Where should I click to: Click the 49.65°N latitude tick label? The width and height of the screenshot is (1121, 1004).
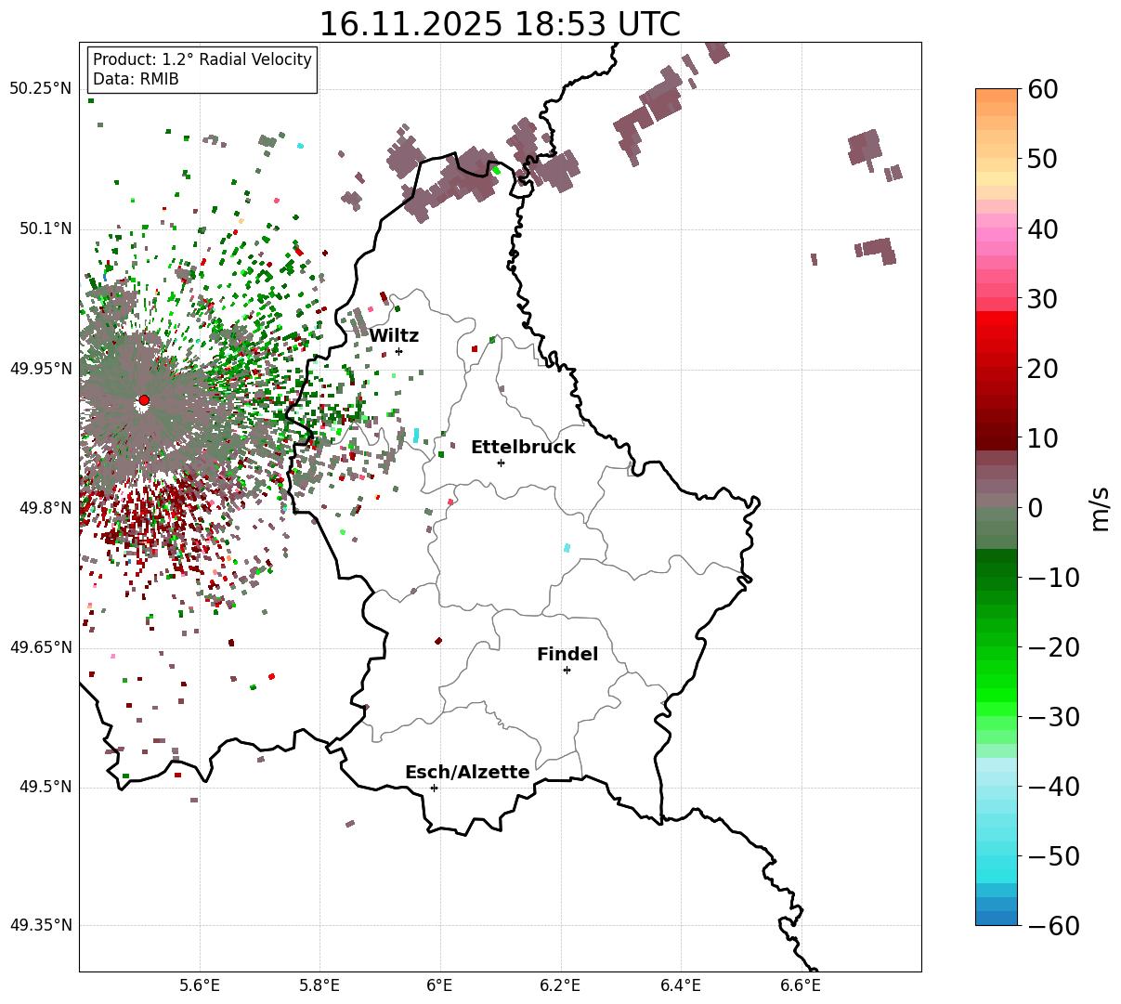click(x=41, y=647)
